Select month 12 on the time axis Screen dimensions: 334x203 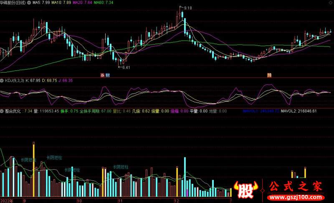coord(176,201)
